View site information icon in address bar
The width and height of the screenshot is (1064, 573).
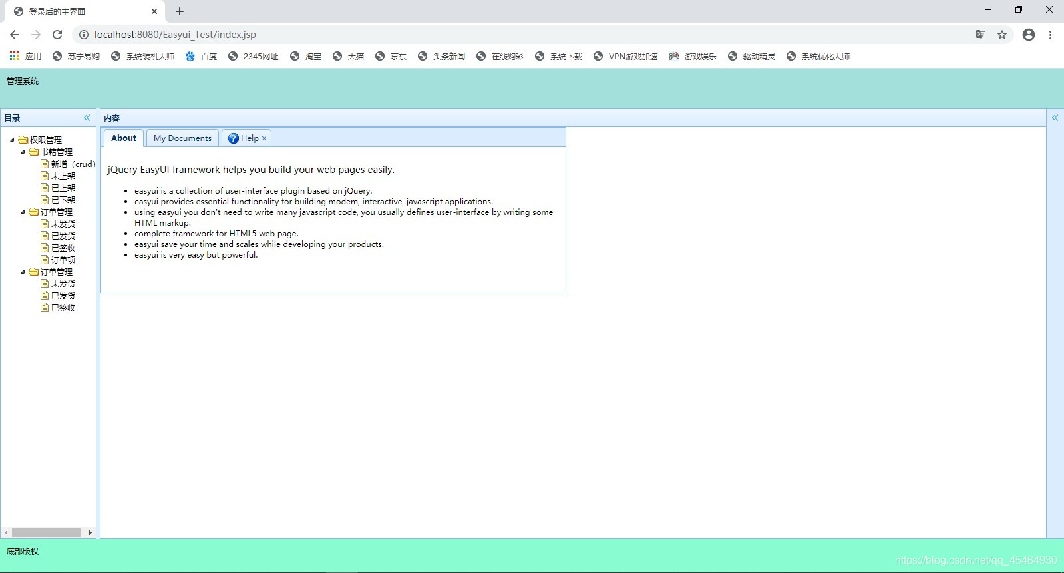[x=84, y=35]
